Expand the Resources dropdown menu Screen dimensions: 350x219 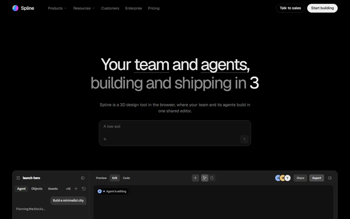(x=84, y=8)
